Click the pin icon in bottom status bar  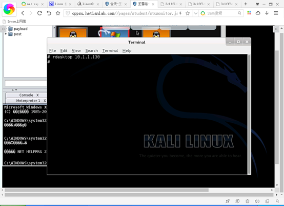(x=228, y=201)
